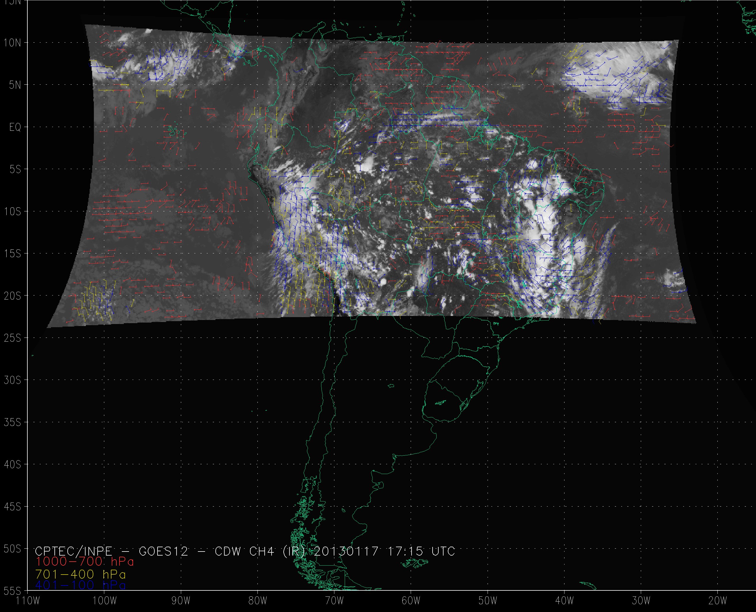Click the yellow 701-400 hPa legend entry
Screen dimensions: 756x612
(80, 574)
